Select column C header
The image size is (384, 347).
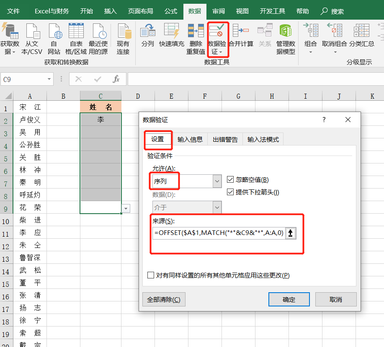click(101, 96)
